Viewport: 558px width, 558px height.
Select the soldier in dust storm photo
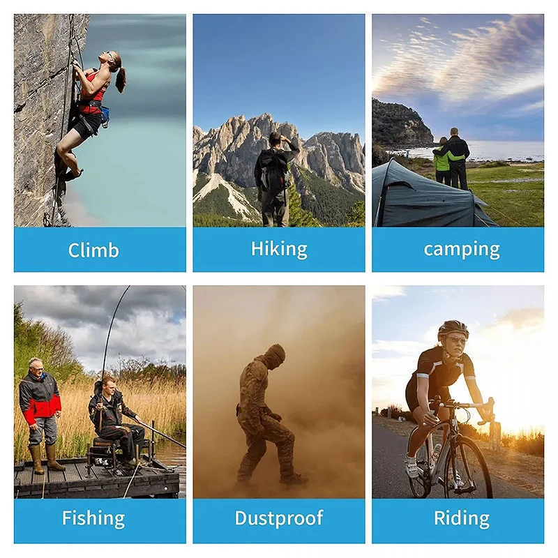click(279, 392)
